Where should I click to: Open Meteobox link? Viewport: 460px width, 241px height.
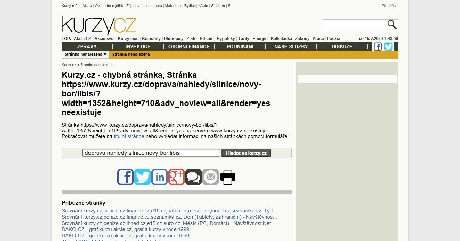click(173, 6)
